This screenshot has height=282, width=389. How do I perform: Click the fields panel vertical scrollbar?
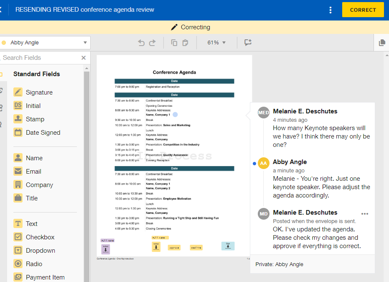[87, 167]
